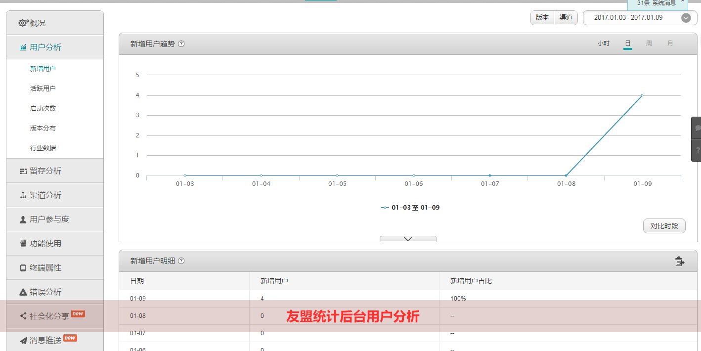Viewport: 701px width, 351px height.
Task: Open the date range dropdown
Action: [x=686, y=18]
